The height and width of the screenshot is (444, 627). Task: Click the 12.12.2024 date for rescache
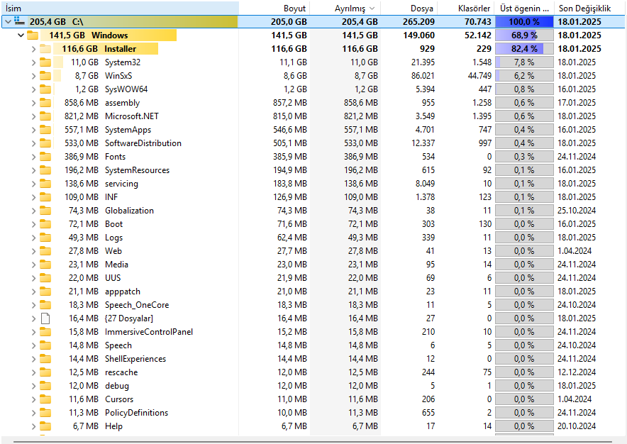577,372
